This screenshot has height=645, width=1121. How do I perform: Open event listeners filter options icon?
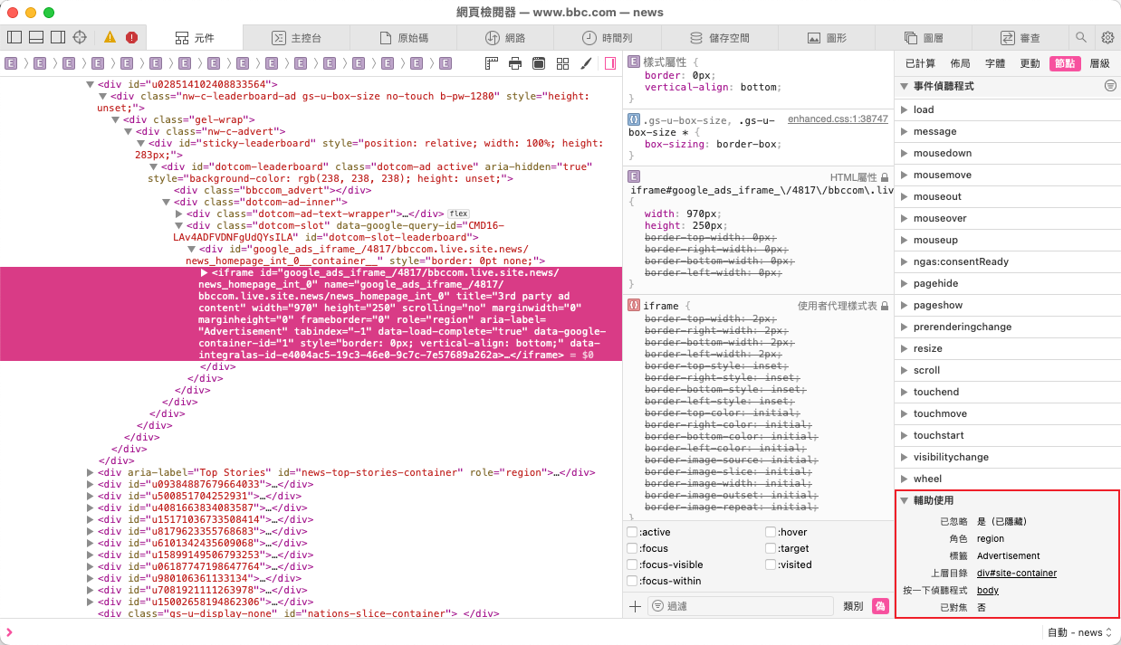[x=1110, y=86]
